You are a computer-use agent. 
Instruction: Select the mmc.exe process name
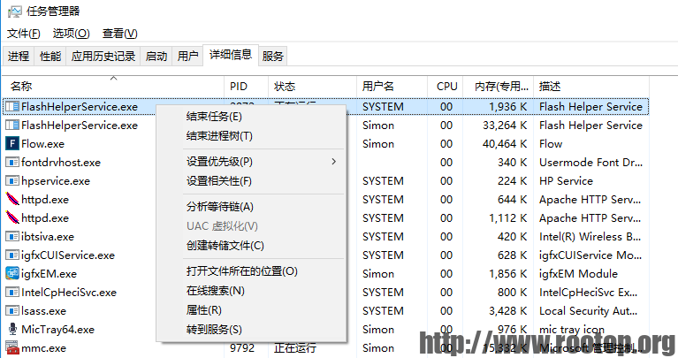coord(43,348)
